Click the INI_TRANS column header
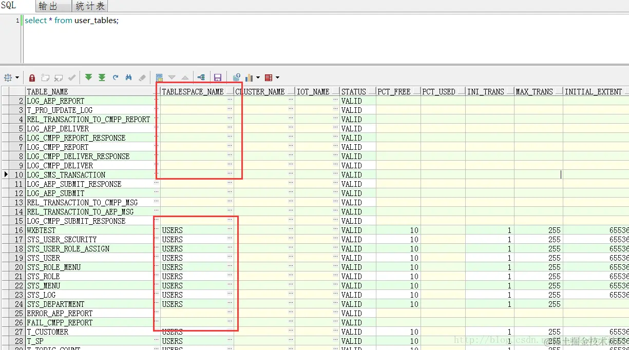 [490, 91]
